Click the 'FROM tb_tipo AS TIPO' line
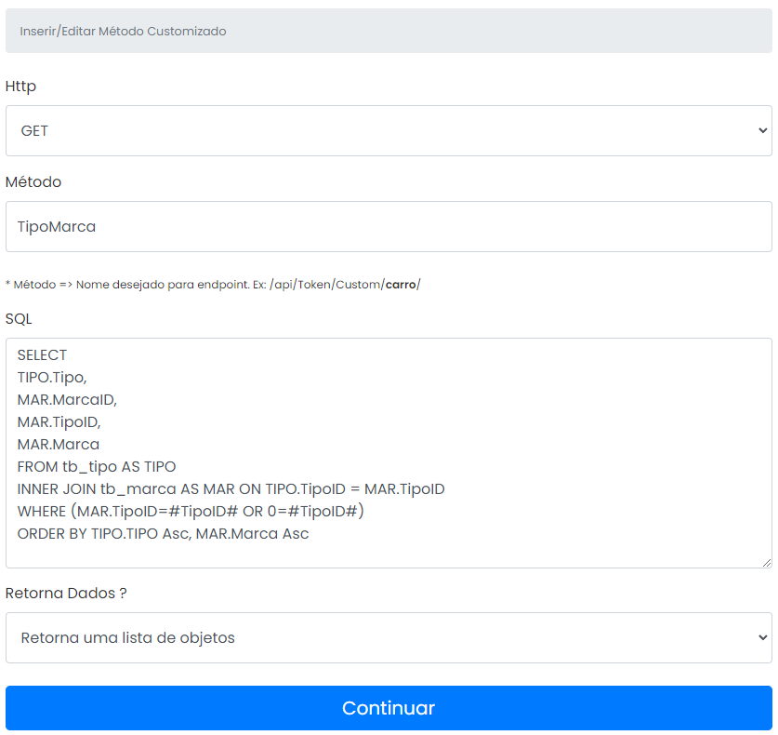 coord(97,467)
